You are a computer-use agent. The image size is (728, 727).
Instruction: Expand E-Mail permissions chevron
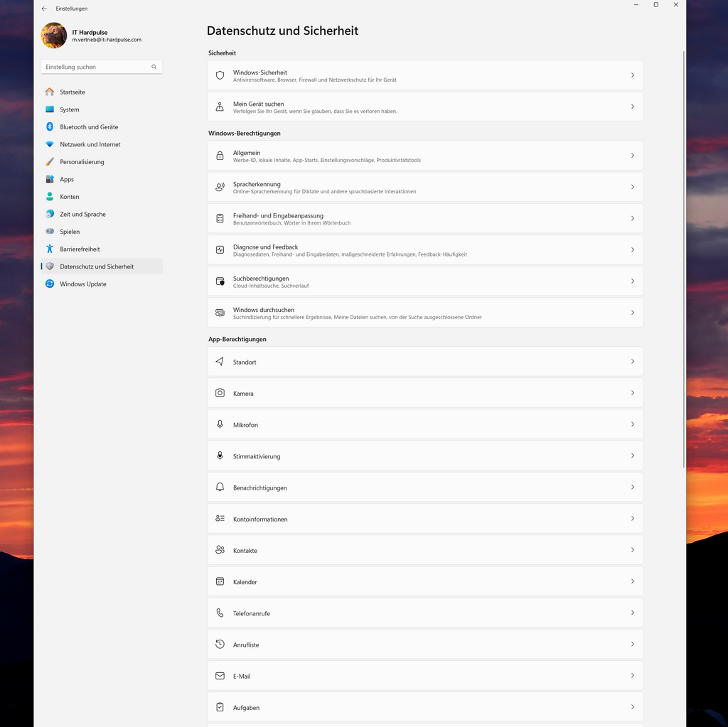click(x=632, y=676)
